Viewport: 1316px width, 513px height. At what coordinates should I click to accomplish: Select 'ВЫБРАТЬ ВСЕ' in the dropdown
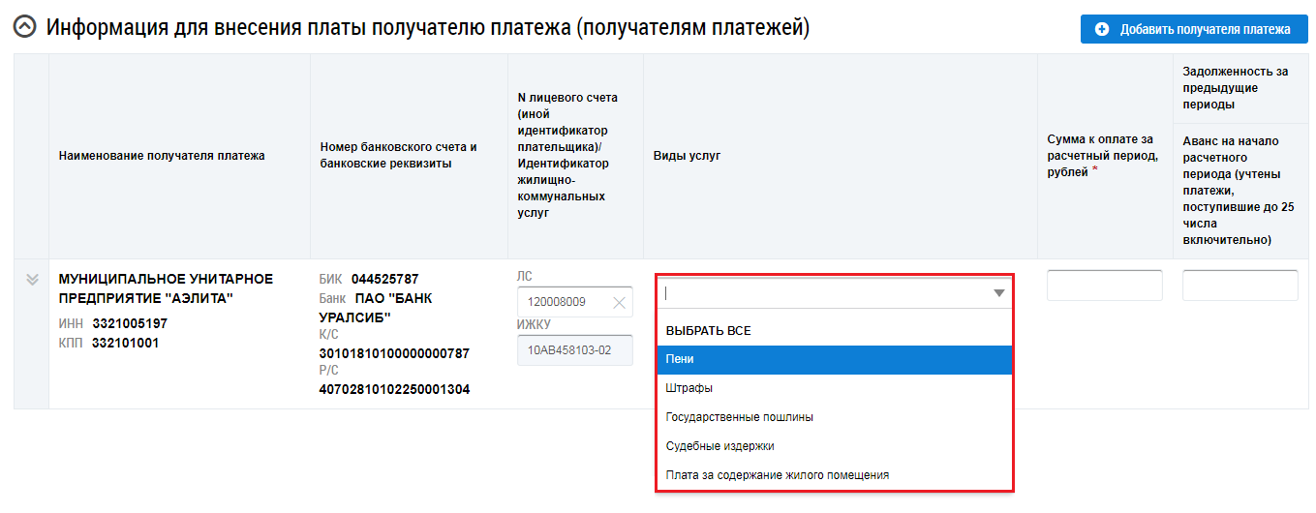[709, 331]
